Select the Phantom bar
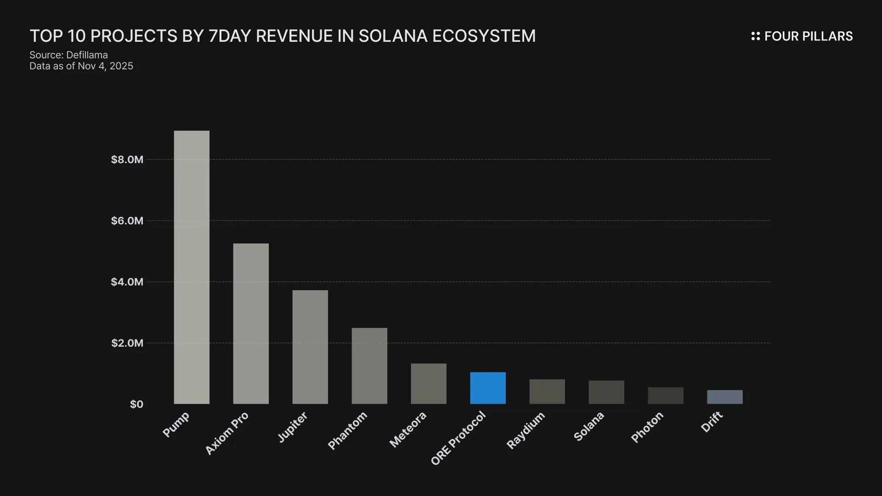This screenshot has width=882, height=496. (x=369, y=366)
